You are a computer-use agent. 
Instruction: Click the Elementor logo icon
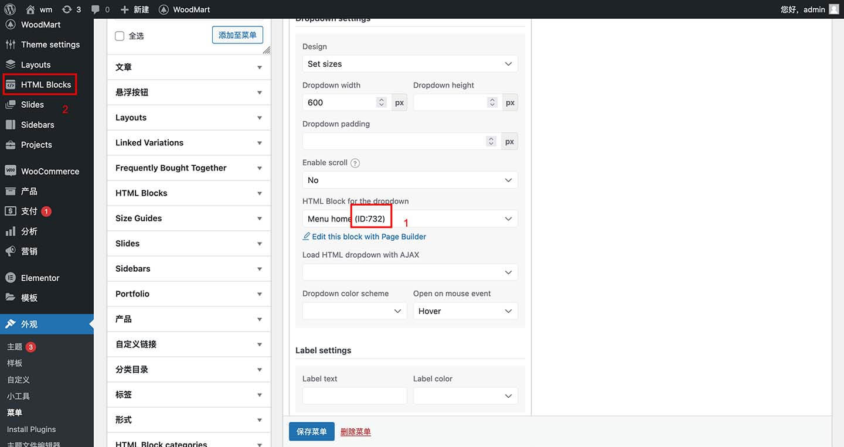(x=11, y=278)
